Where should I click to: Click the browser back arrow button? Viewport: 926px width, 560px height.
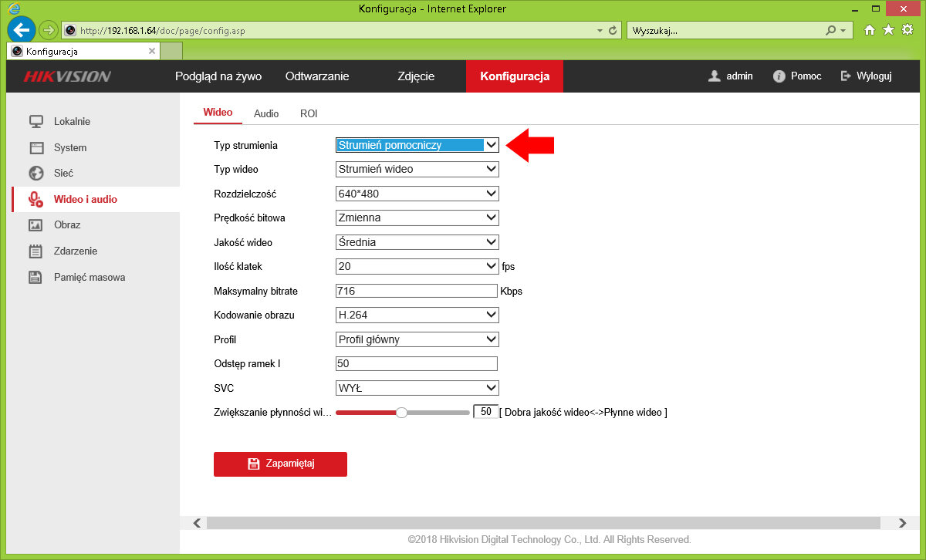click(21, 30)
